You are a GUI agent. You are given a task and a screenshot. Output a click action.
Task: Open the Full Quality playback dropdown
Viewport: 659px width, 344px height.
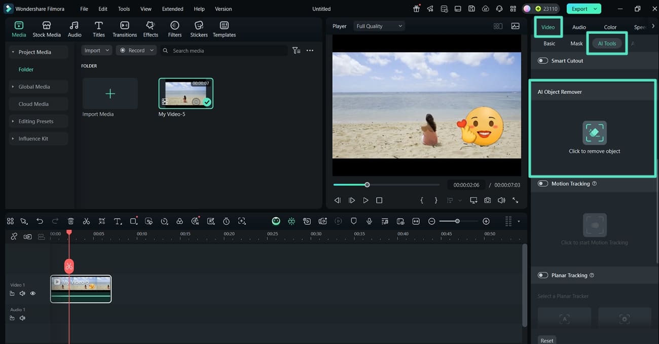(379, 26)
